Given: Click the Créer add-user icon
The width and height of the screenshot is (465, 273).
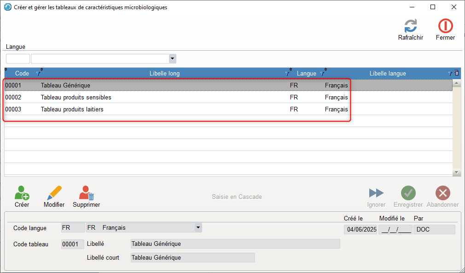Looking at the screenshot, I should coord(22,193).
